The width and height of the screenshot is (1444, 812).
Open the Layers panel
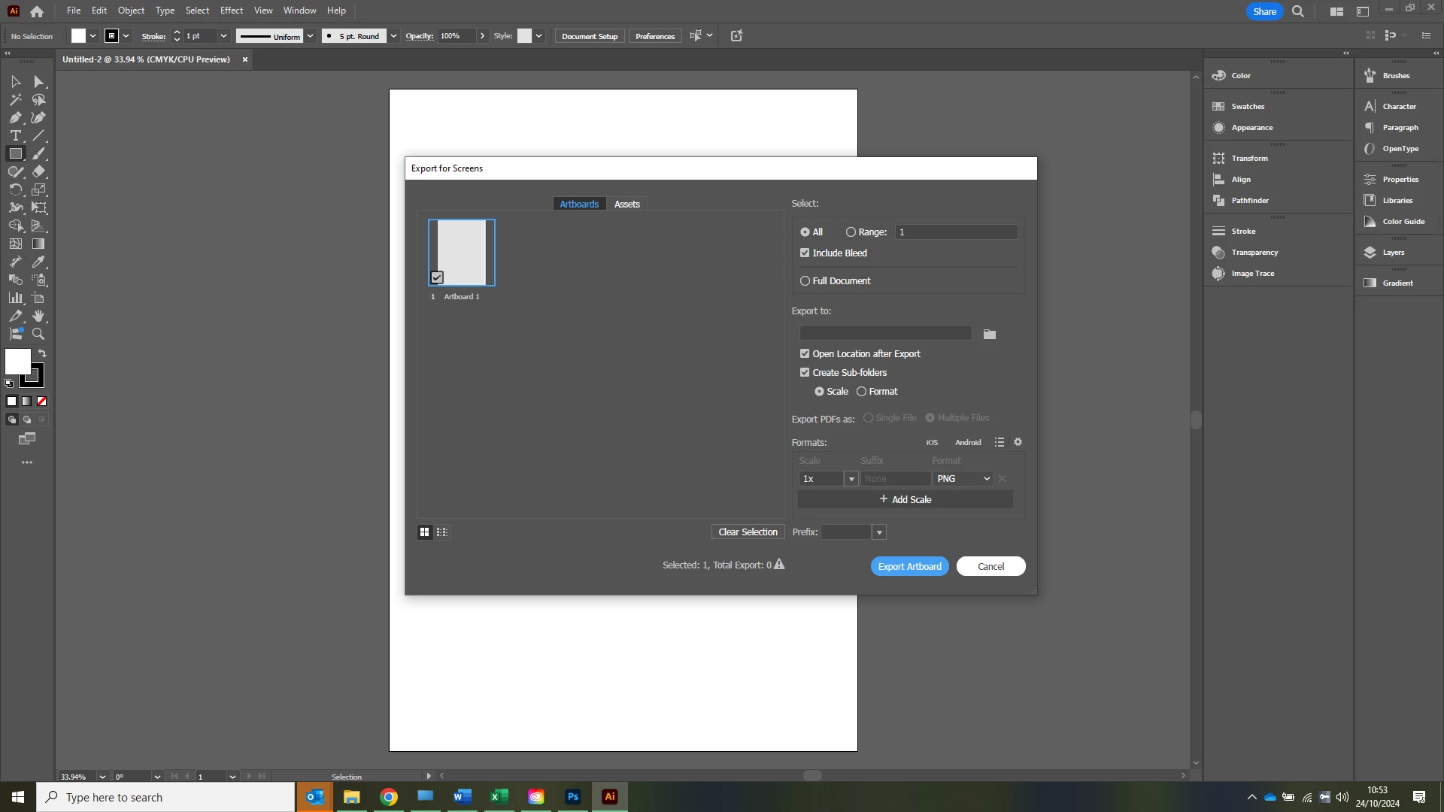coord(1393,253)
